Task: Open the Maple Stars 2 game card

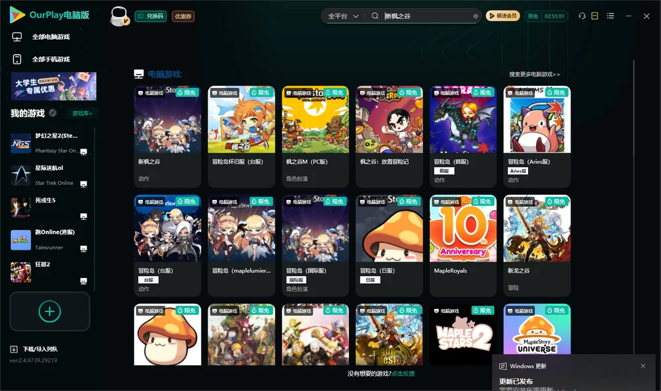Action: point(463,335)
